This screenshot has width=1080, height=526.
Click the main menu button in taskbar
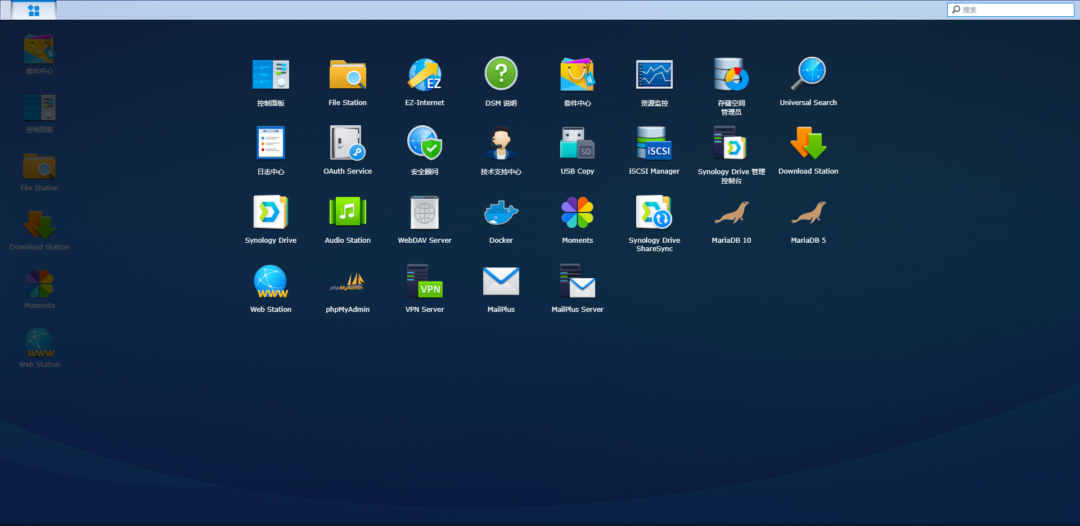[x=34, y=10]
